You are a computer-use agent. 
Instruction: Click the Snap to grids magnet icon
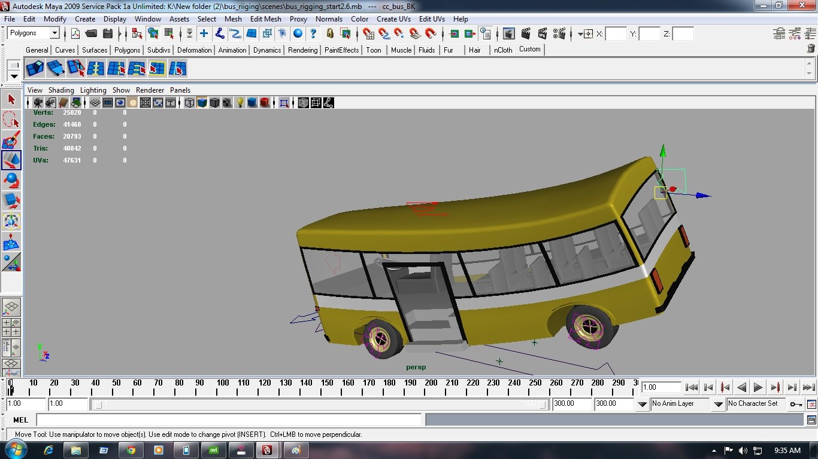(x=368, y=33)
